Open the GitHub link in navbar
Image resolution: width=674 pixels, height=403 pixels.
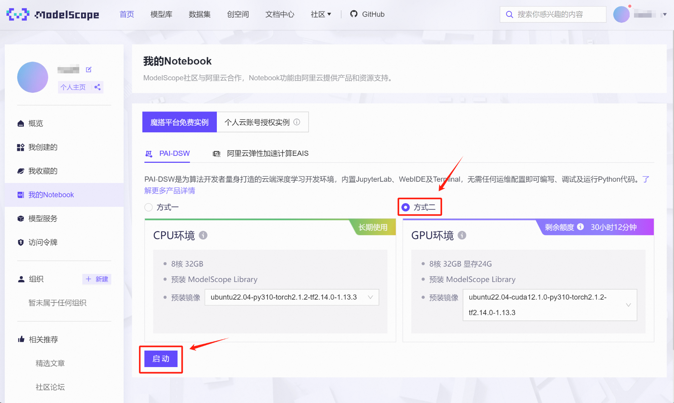click(x=367, y=14)
